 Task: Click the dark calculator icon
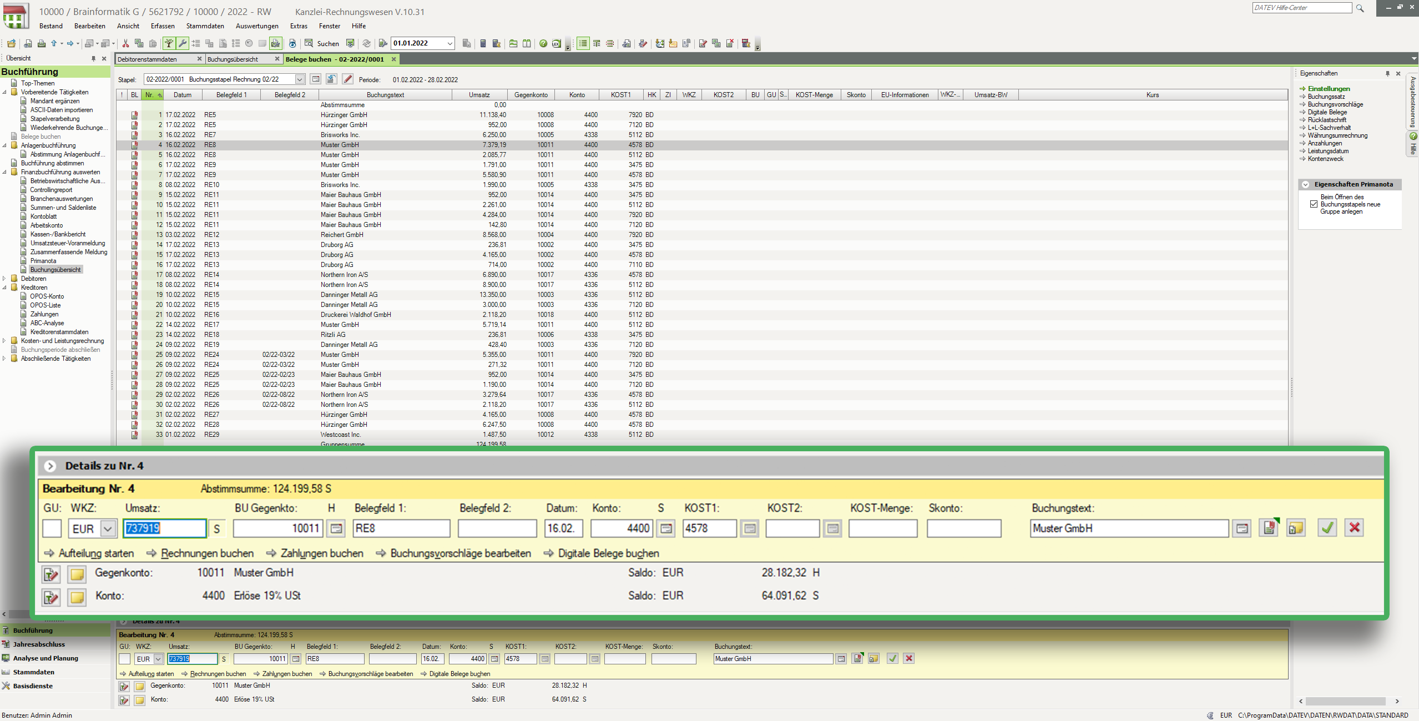coord(483,43)
